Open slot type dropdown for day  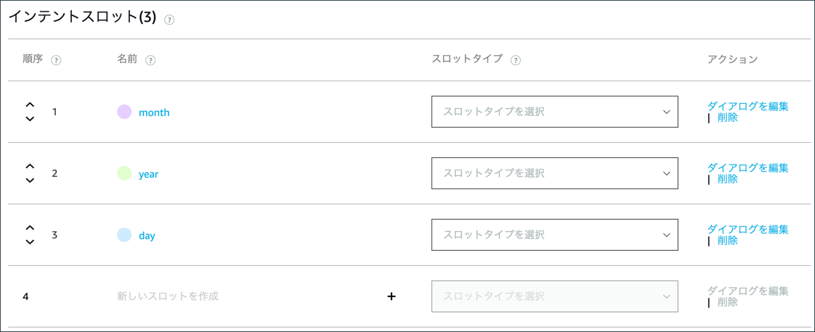554,235
